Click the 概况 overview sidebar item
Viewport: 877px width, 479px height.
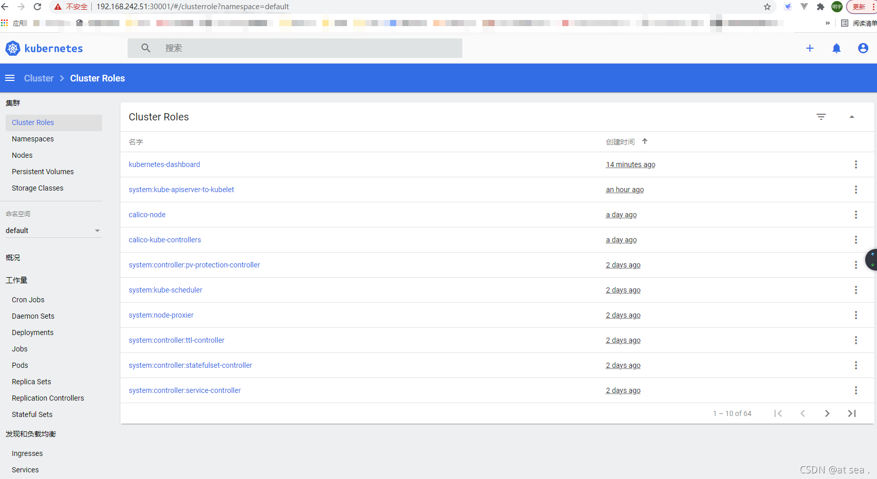(x=13, y=258)
